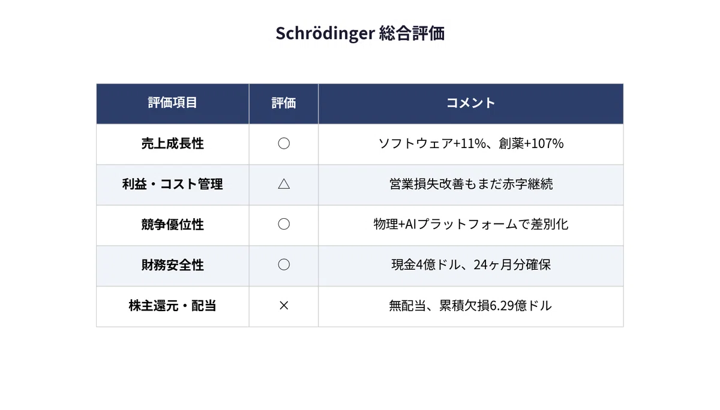The height and width of the screenshot is (410, 720).
Task: Click the 物理+AIプラットフォームで差別化 comment
Action: coord(471,225)
